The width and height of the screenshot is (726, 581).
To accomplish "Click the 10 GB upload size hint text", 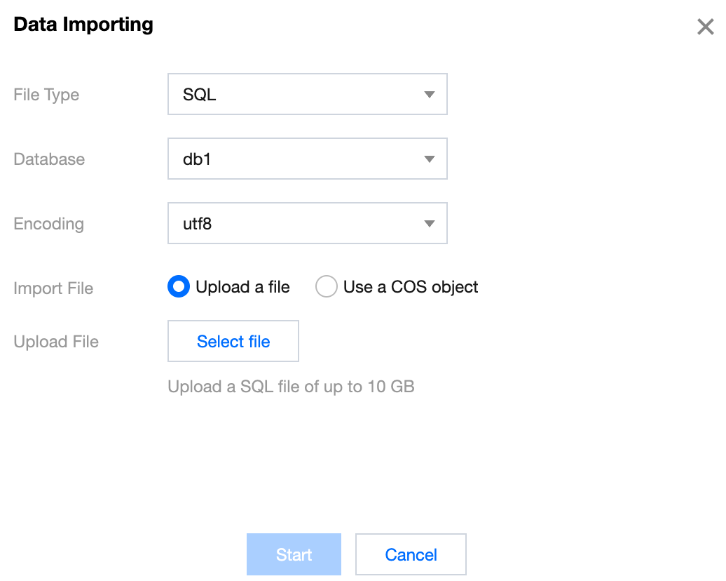I will (291, 387).
